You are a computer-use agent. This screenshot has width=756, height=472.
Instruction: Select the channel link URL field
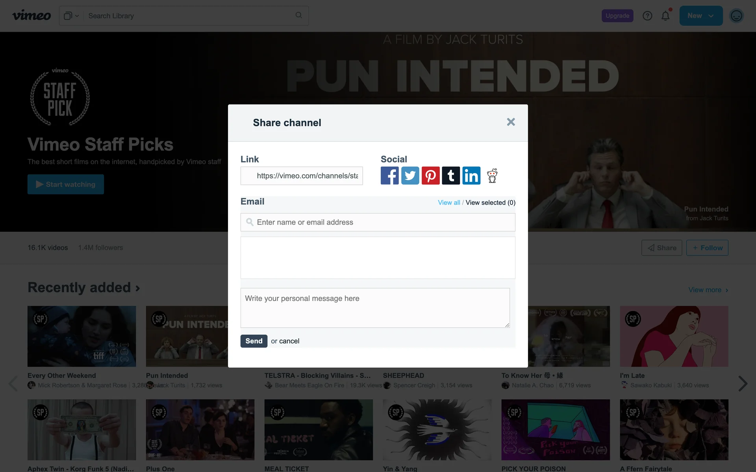pos(302,176)
